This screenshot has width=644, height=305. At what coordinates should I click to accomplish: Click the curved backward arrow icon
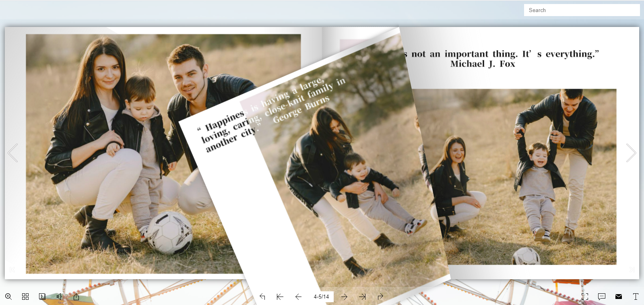[x=262, y=297]
